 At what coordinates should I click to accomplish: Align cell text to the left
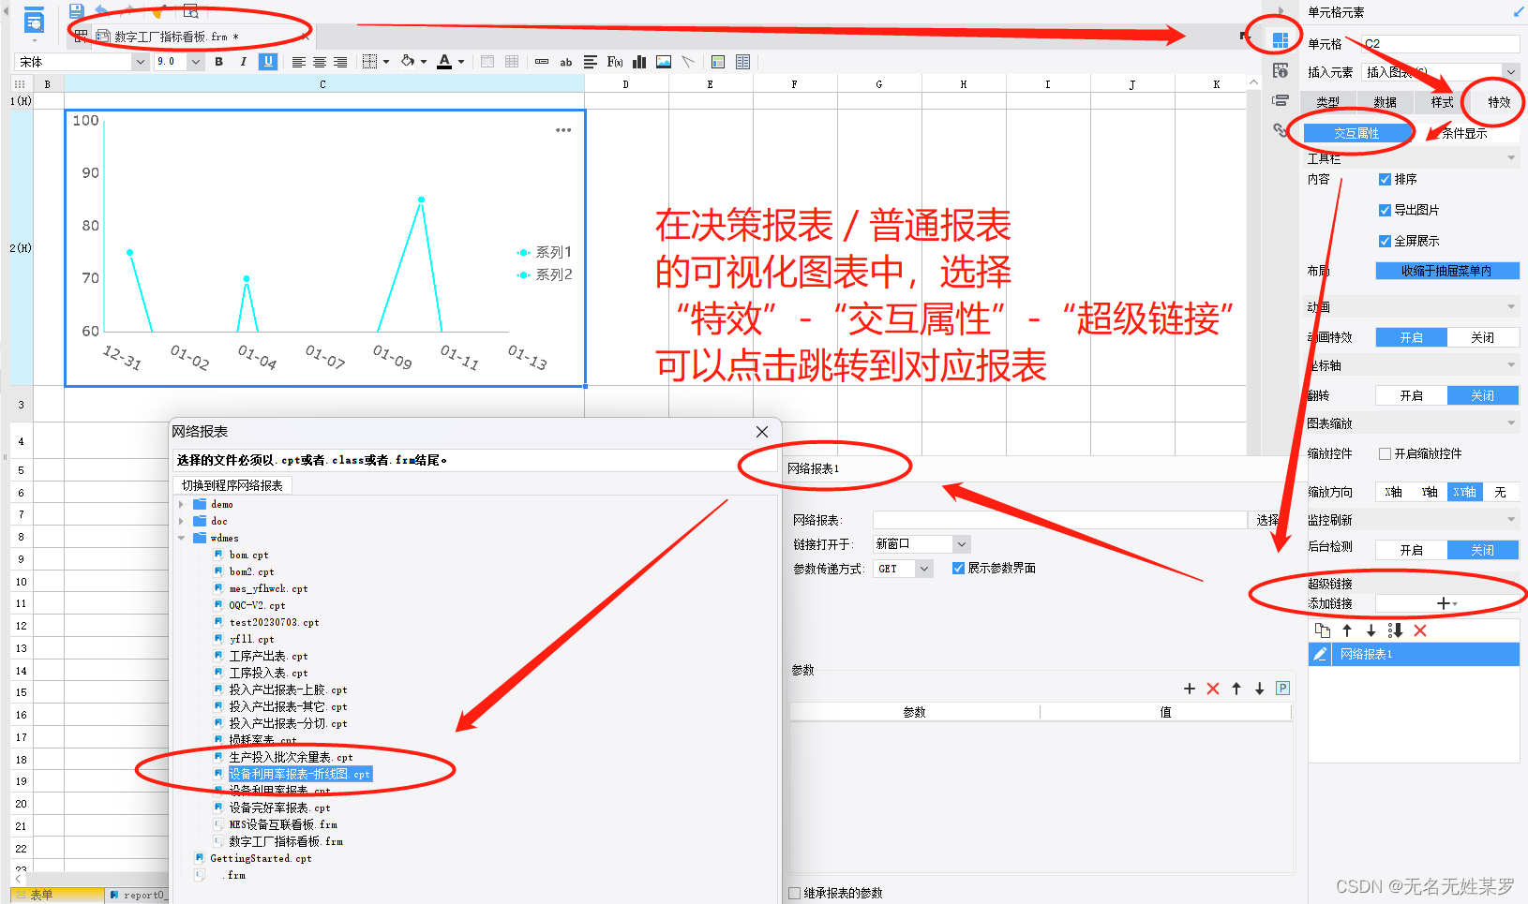298,62
